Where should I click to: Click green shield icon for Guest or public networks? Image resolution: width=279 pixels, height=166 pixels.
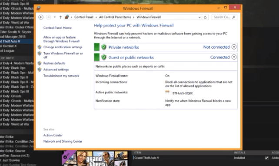[x=104, y=57]
